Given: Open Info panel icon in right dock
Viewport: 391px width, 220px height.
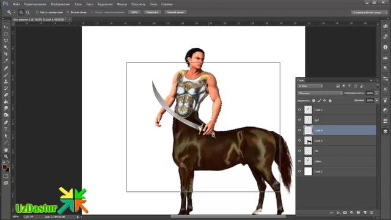Looking at the screenshot, I should coord(386,47).
